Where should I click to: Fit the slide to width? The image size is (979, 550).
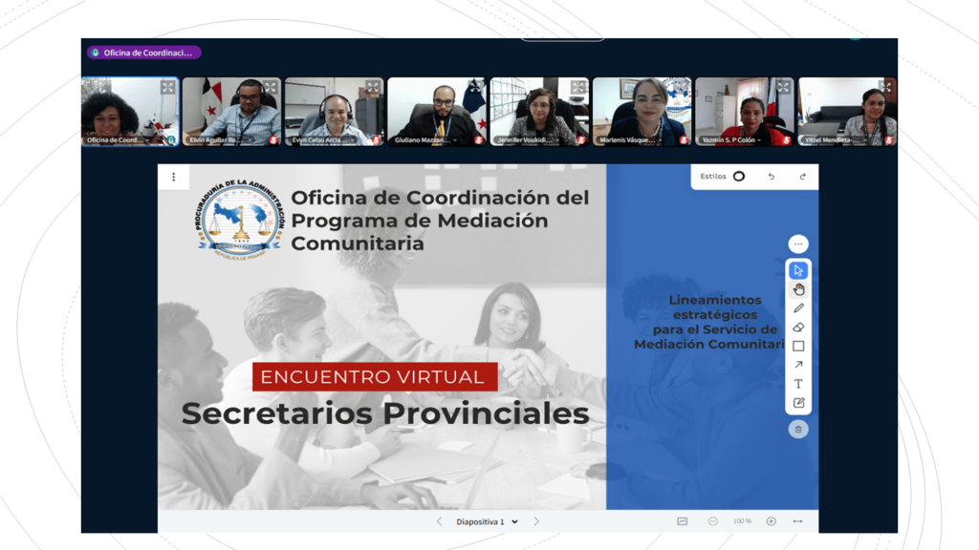[797, 521]
